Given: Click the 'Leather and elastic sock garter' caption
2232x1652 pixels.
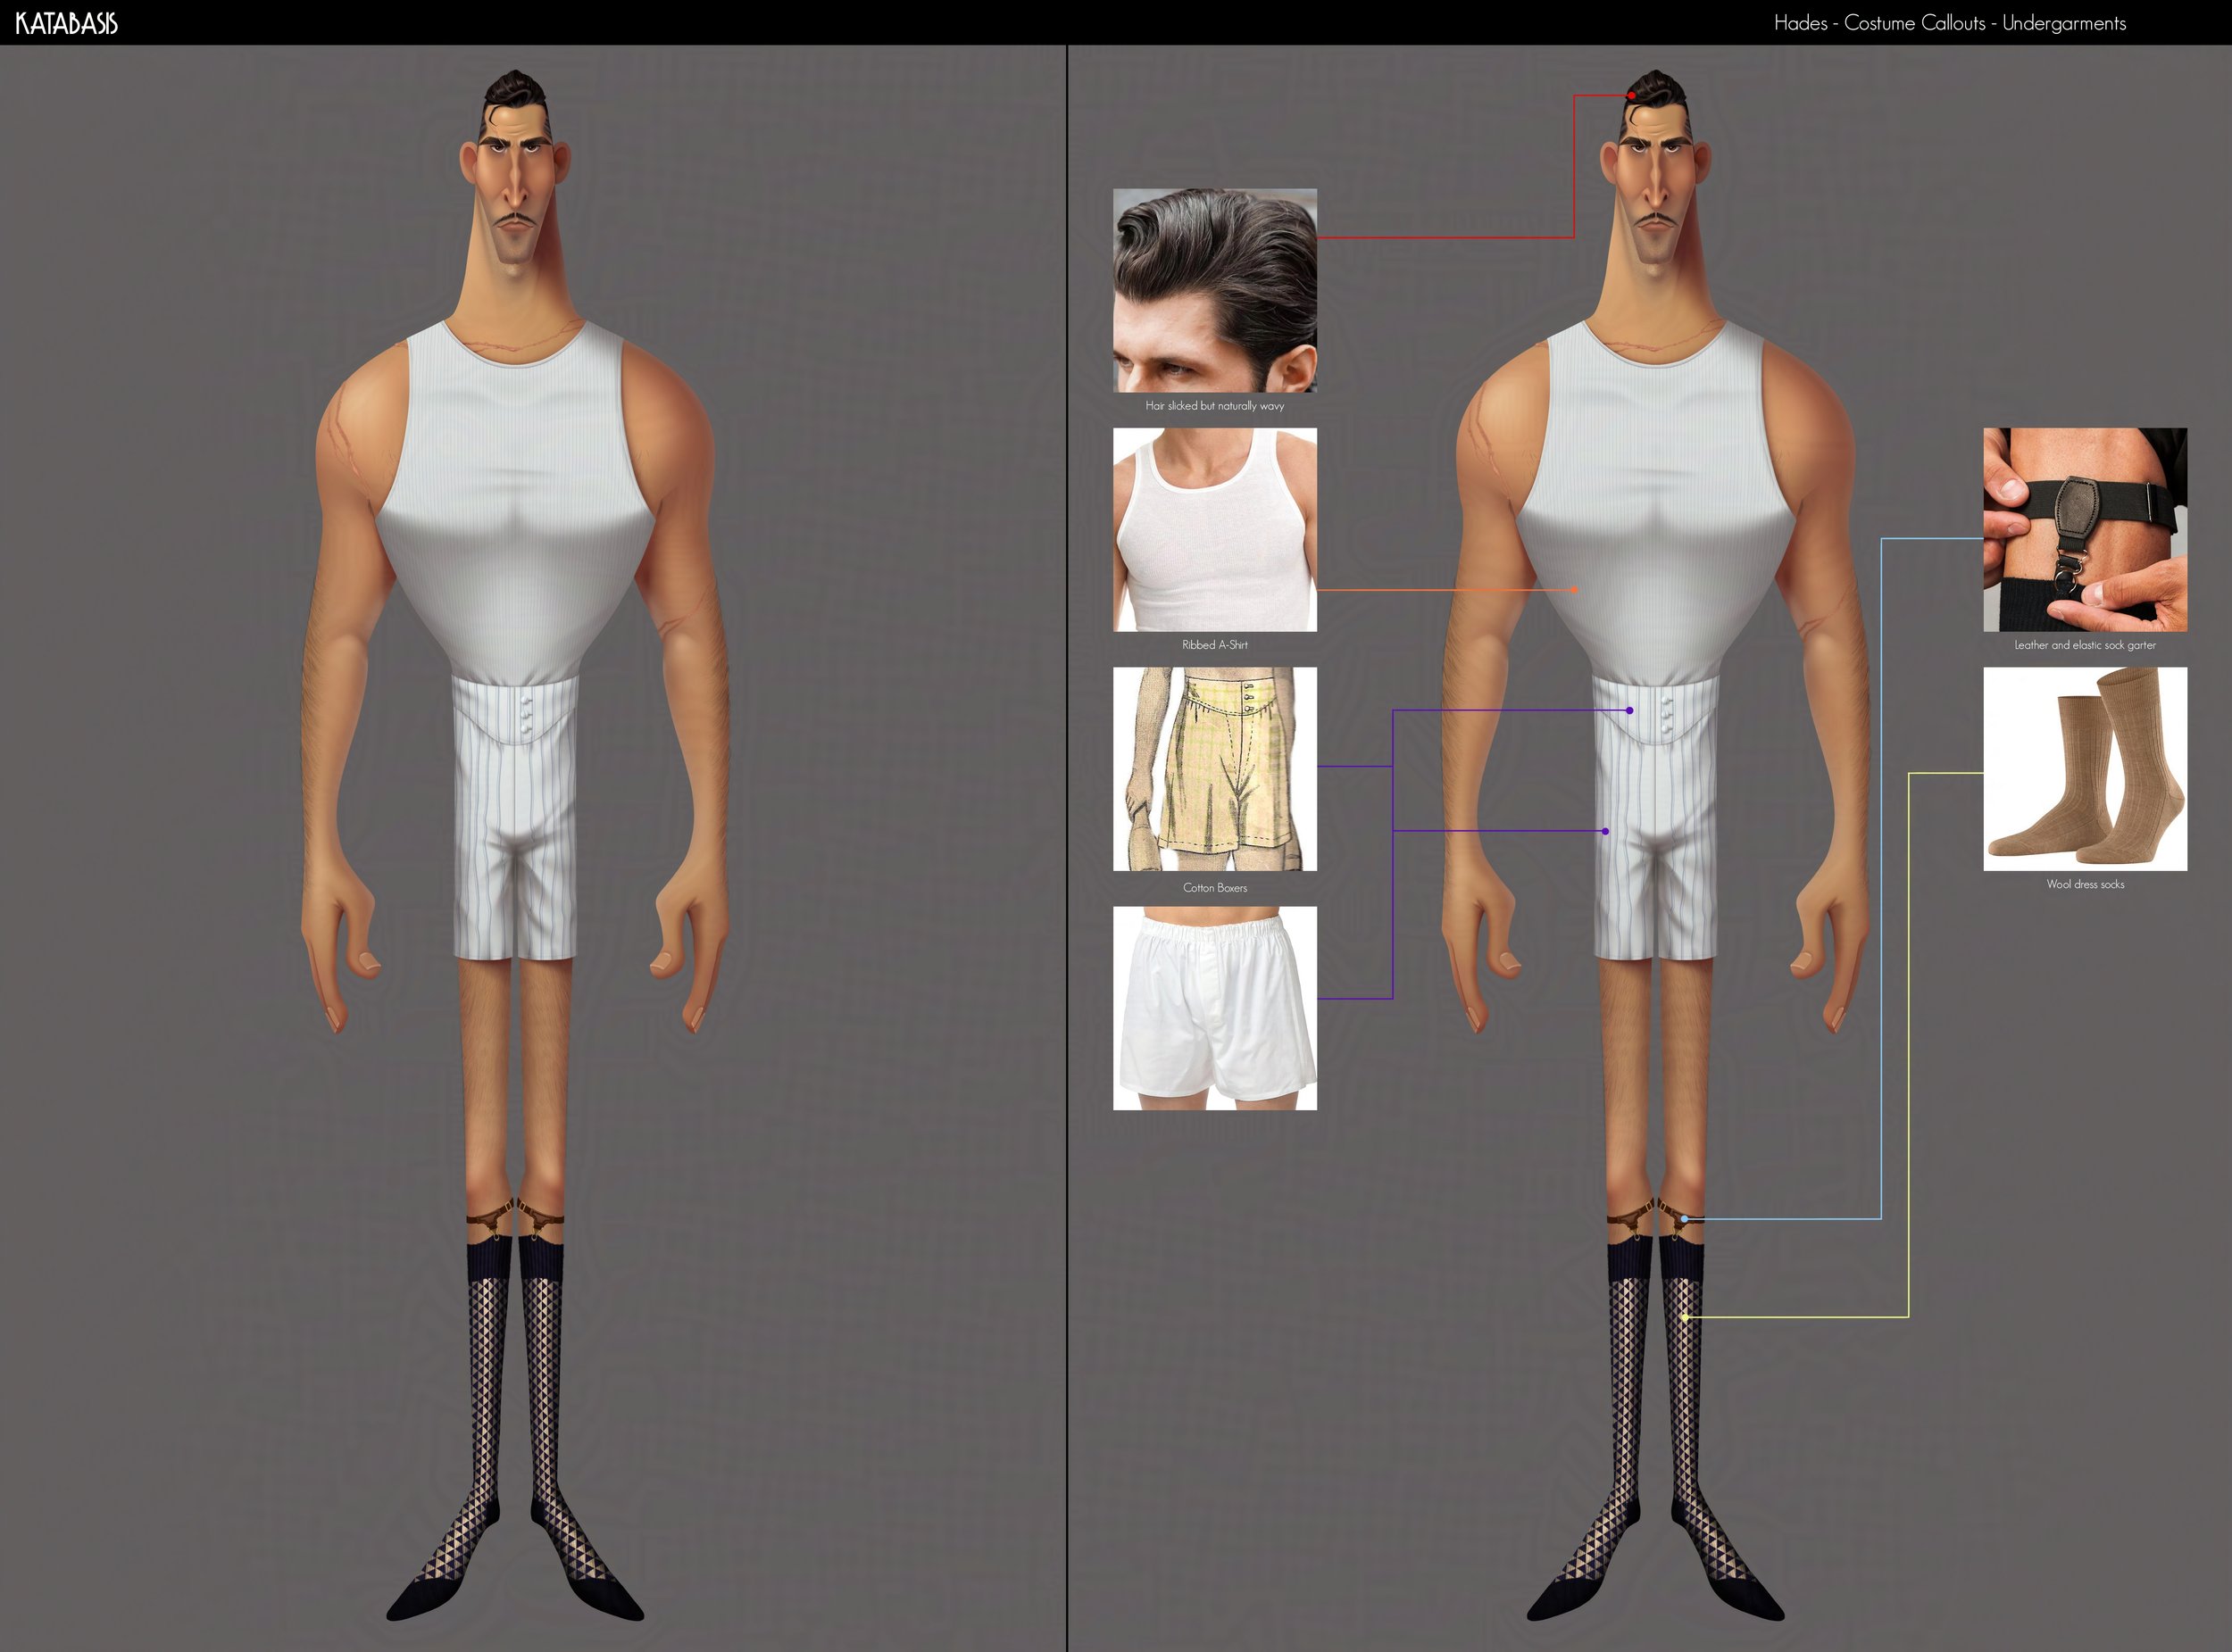Looking at the screenshot, I should point(2085,645).
